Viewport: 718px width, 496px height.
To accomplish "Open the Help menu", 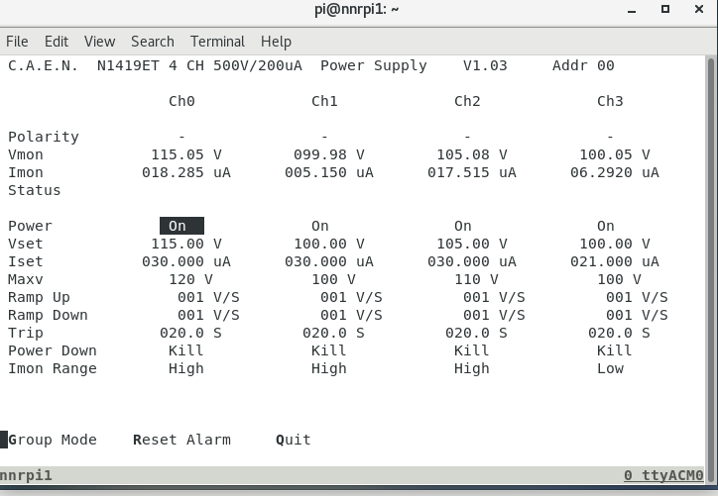I will (276, 42).
